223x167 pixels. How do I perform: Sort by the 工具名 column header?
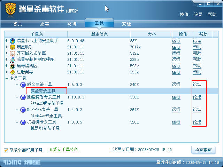pos(36,34)
